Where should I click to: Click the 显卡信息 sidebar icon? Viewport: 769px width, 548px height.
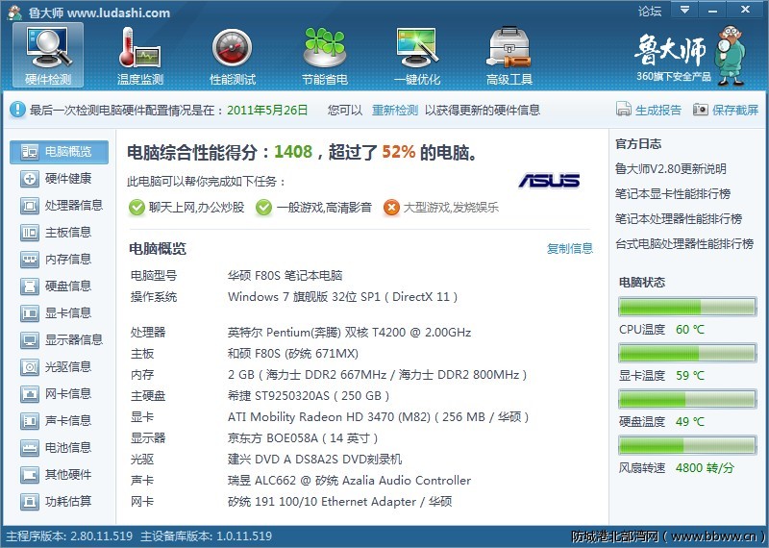tap(30, 313)
